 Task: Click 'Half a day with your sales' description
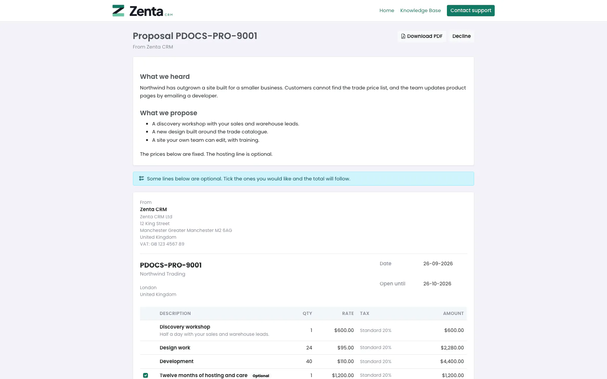click(x=214, y=334)
